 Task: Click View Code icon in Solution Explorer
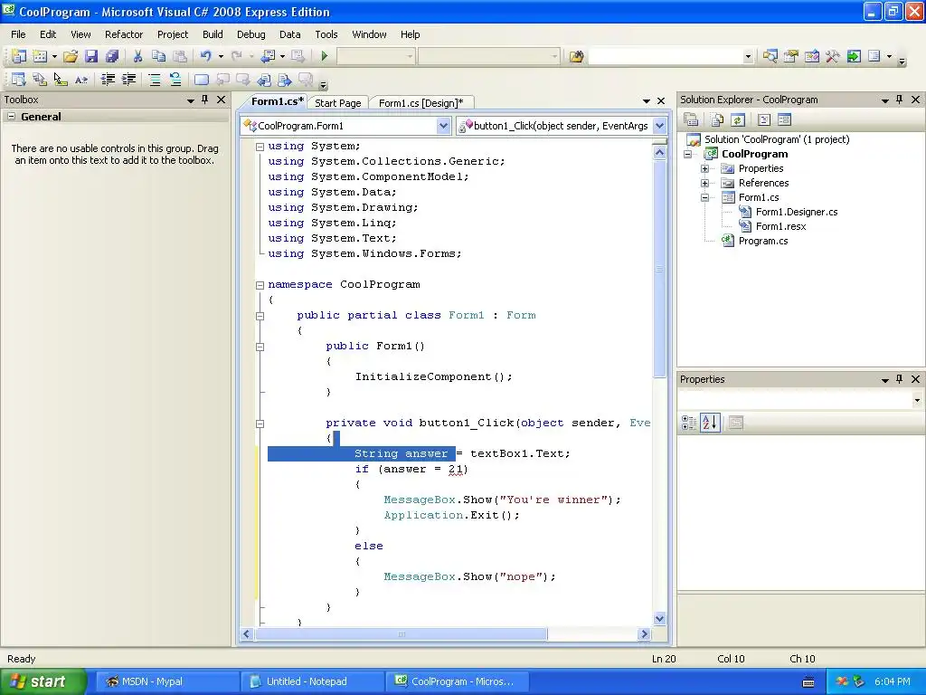(x=764, y=120)
